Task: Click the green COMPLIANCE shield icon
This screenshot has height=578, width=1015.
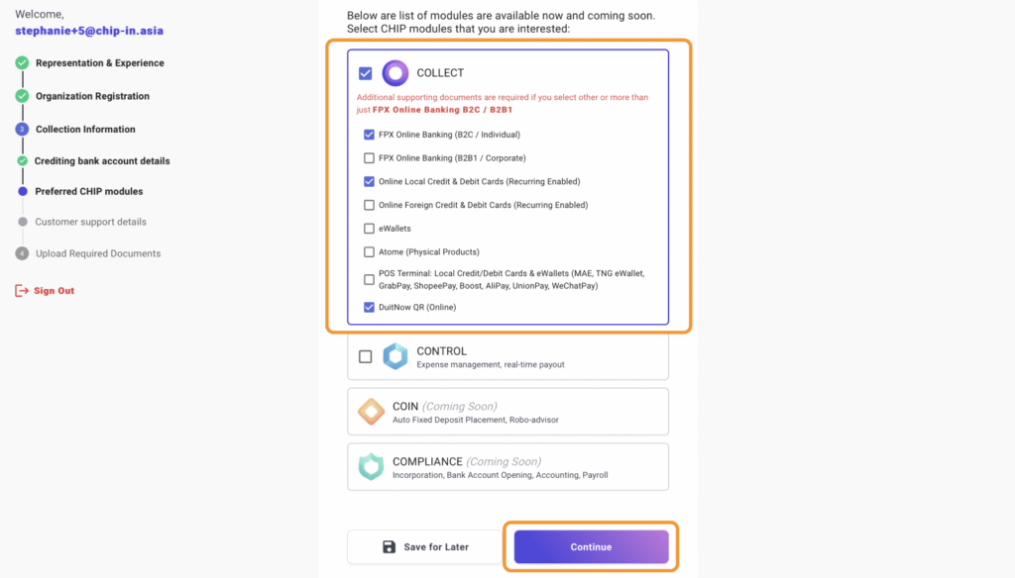Action: (x=372, y=467)
